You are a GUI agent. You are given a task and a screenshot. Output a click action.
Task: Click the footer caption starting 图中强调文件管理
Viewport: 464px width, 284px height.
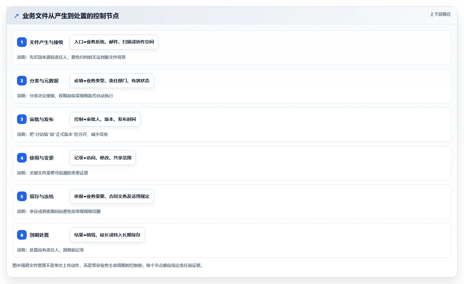tap(108, 265)
